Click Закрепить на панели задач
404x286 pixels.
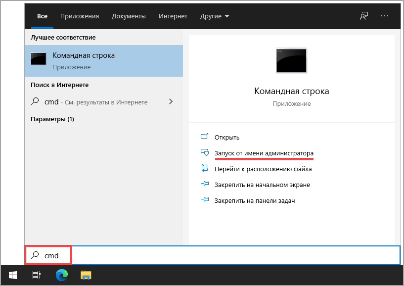[x=255, y=200]
